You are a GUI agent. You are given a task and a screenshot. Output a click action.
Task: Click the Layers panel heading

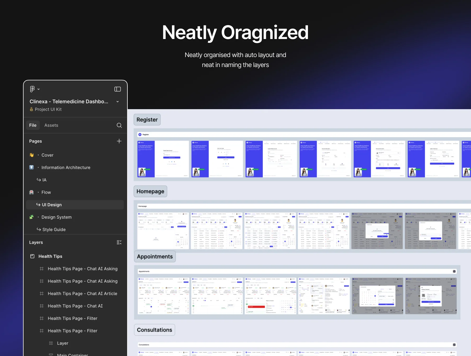coord(36,242)
